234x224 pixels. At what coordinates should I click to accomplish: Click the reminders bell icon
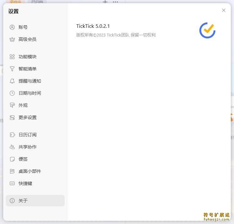coord(12,81)
